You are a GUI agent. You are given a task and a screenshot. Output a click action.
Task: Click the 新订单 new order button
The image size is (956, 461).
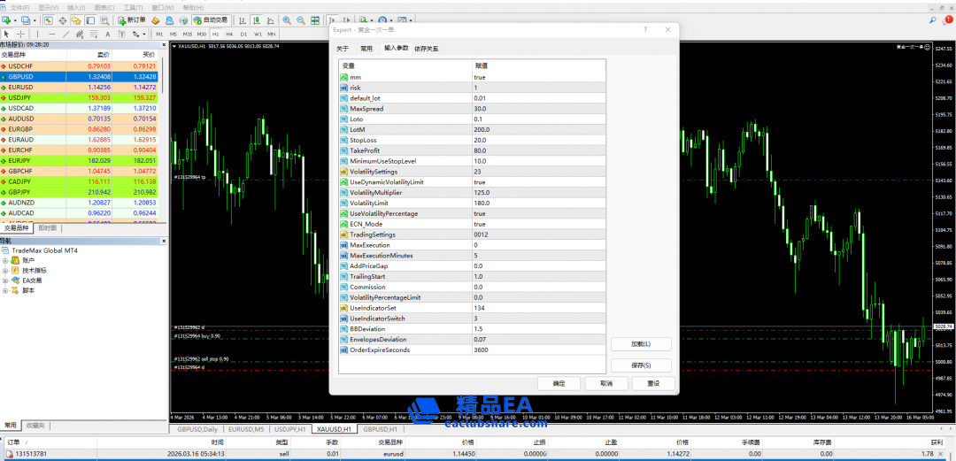pos(131,19)
